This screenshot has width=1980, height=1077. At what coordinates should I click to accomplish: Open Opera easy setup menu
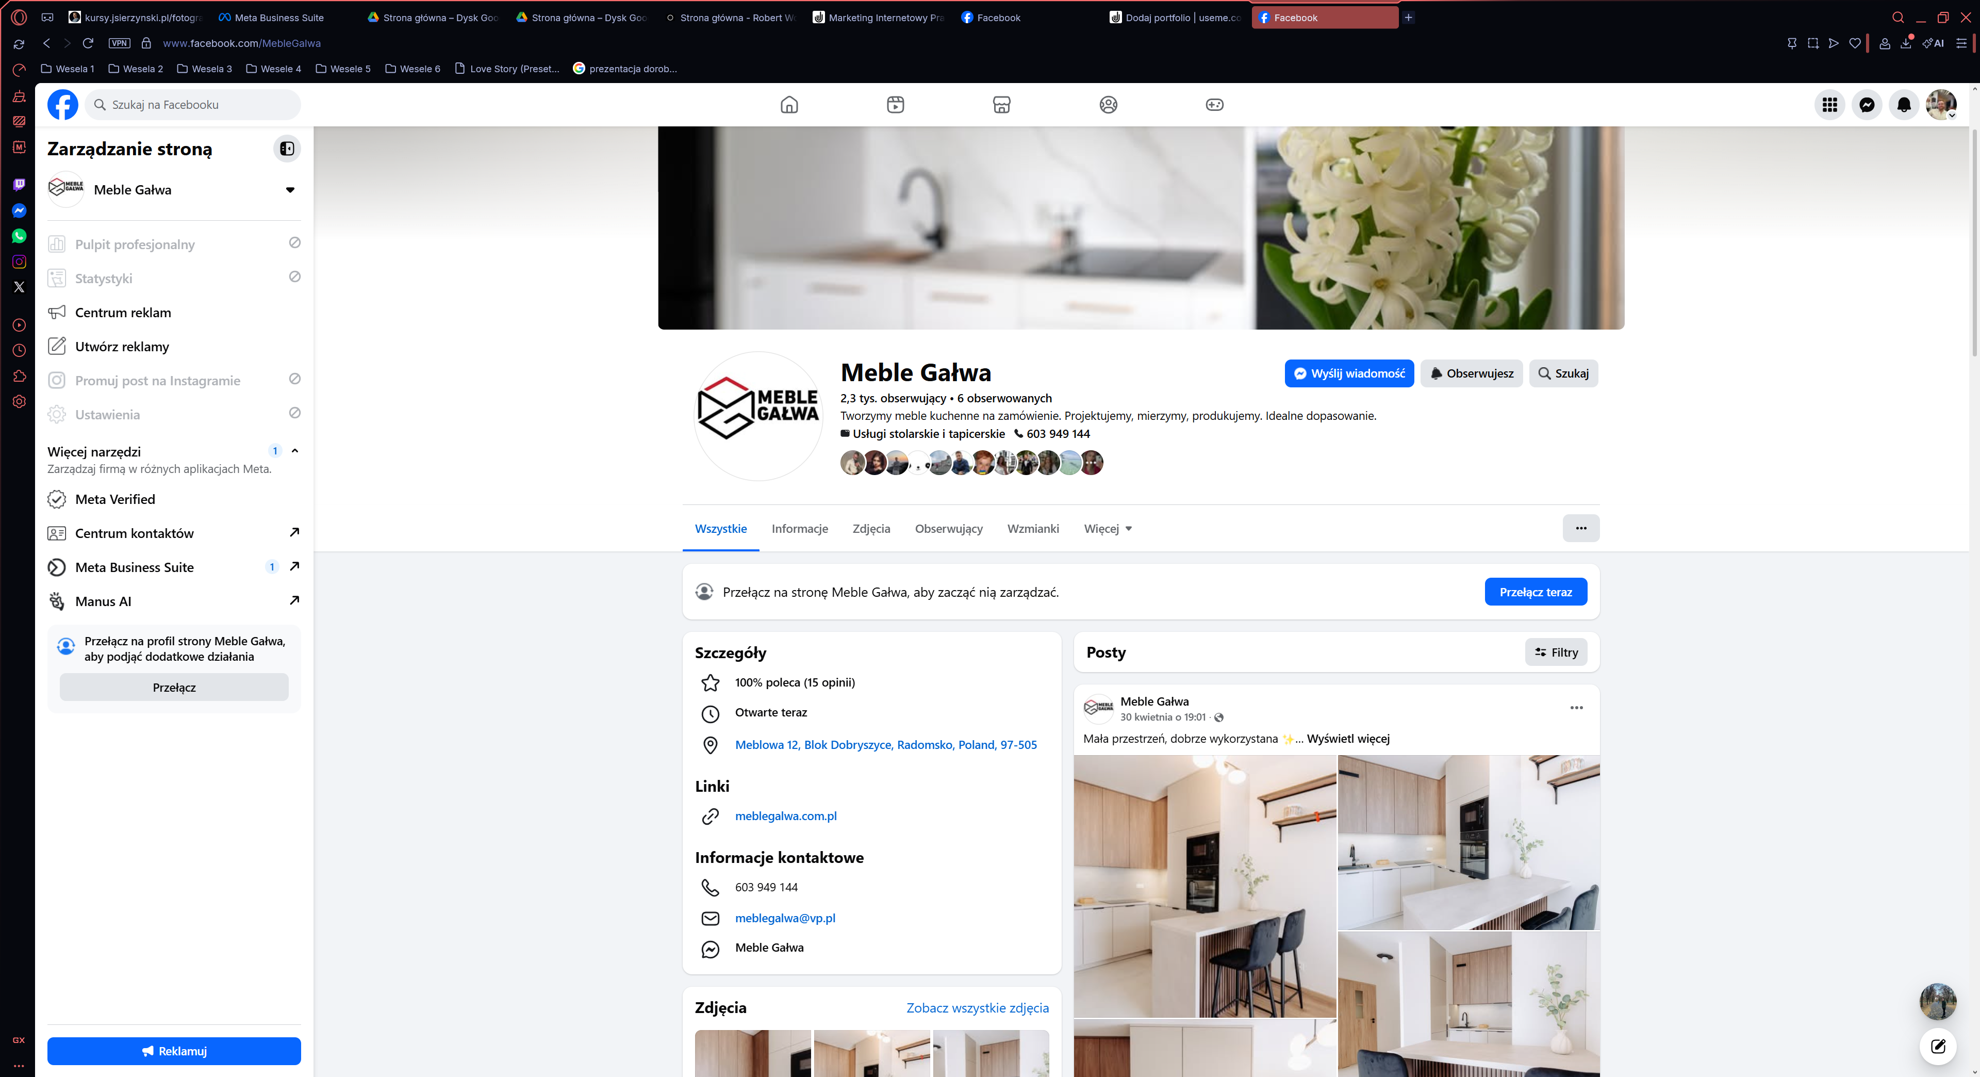pyautogui.click(x=1961, y=43)
